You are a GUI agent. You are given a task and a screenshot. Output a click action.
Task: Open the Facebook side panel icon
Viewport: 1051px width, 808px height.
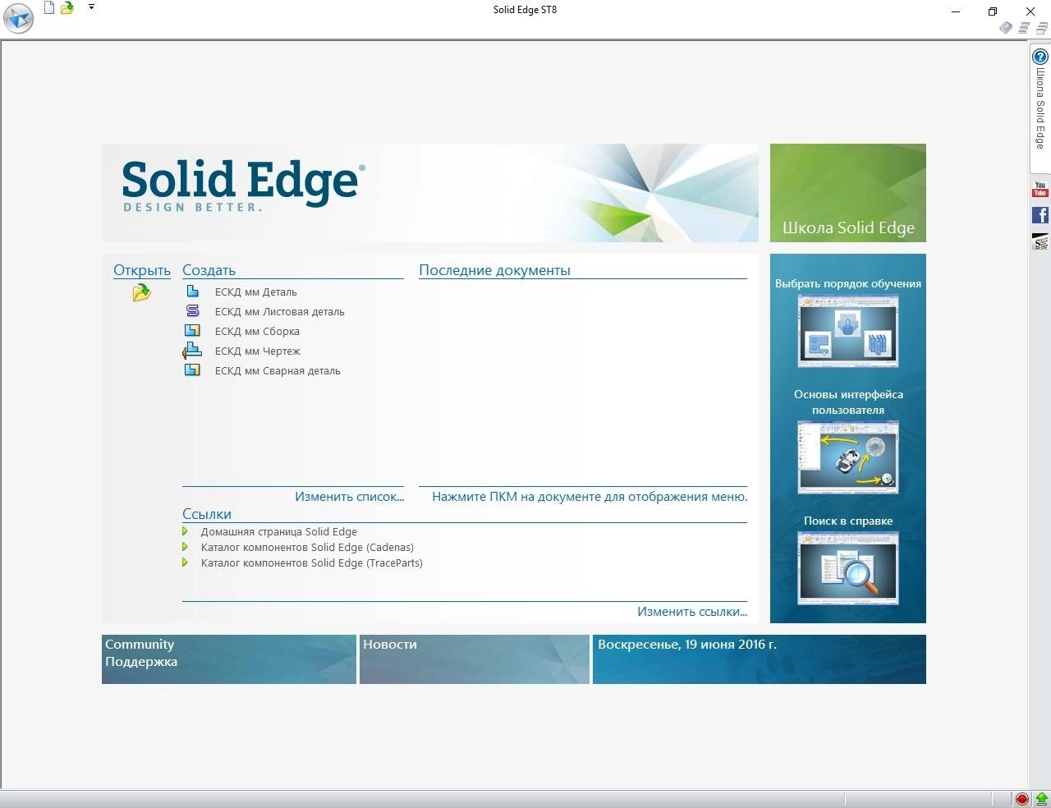coord(1040,215)
